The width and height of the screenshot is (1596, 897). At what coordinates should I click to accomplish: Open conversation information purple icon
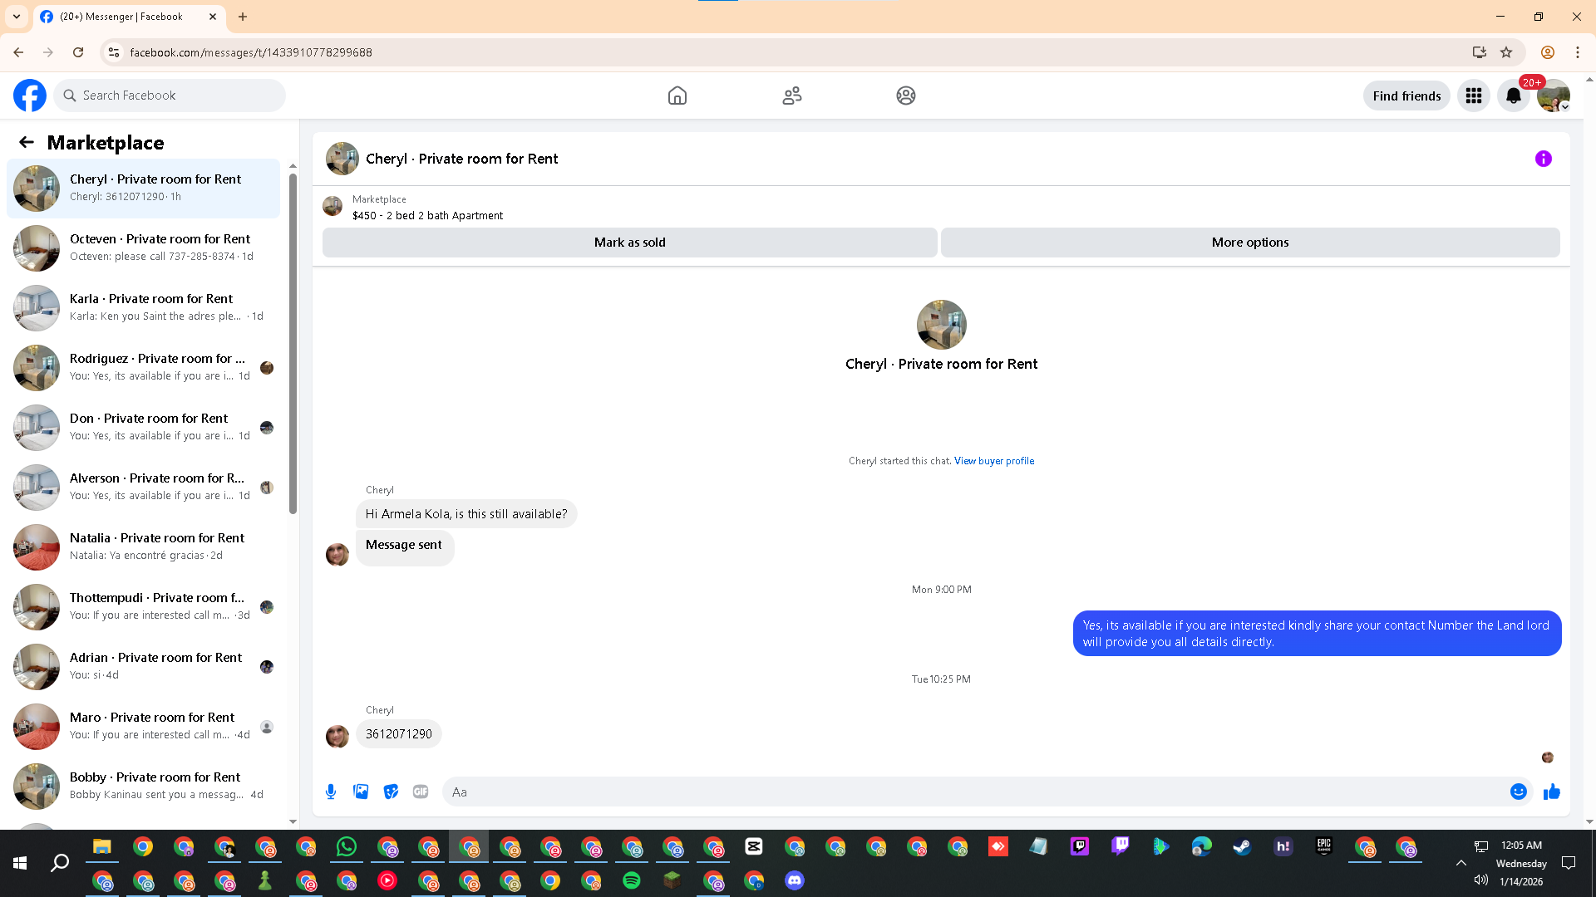(1543, 159)
